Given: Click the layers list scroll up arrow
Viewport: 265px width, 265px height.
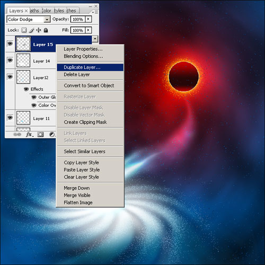Looking at the screenshot, I should pos(95,39).
